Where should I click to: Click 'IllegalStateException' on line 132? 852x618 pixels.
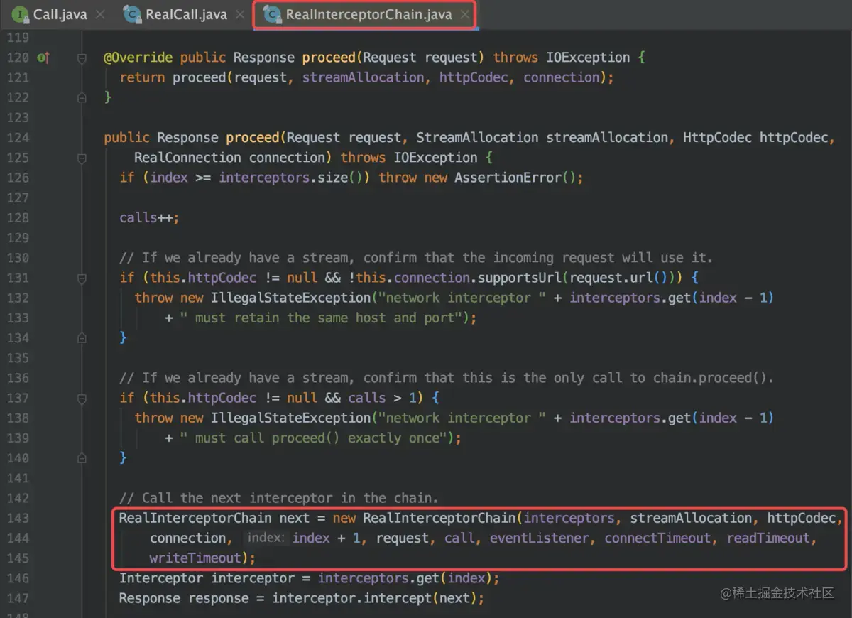coord(290,298)
